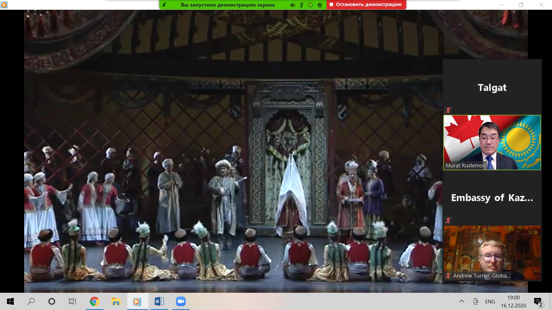Switch to Microsoft Word on taskbar
This screenshot has width=552, height=310.
click(x=159, y=301)
